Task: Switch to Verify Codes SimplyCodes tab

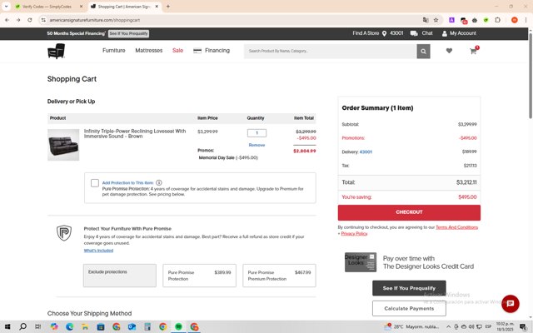Action: (x=47, y=7)
